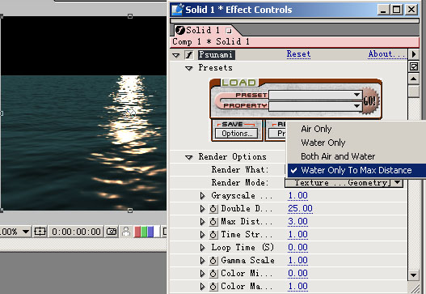Click the Reset link for Psunami
426x294 pixels.
(298, 54)
